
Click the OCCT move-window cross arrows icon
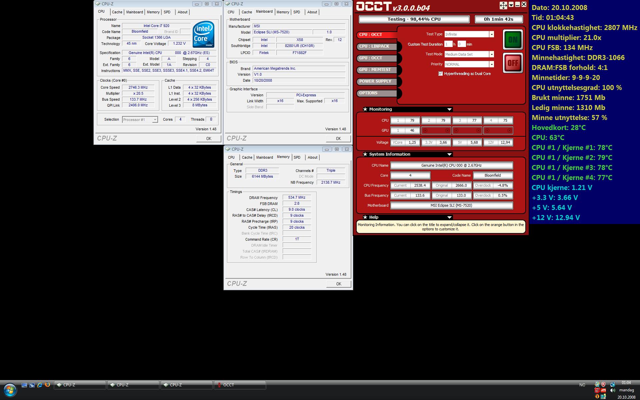[503, 5]
